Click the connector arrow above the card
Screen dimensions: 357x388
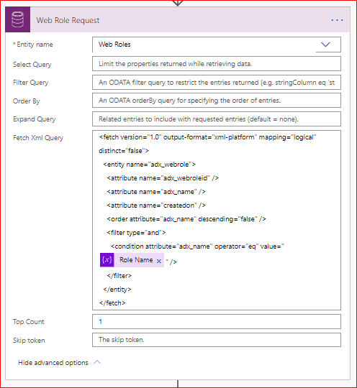click(178, 3)
